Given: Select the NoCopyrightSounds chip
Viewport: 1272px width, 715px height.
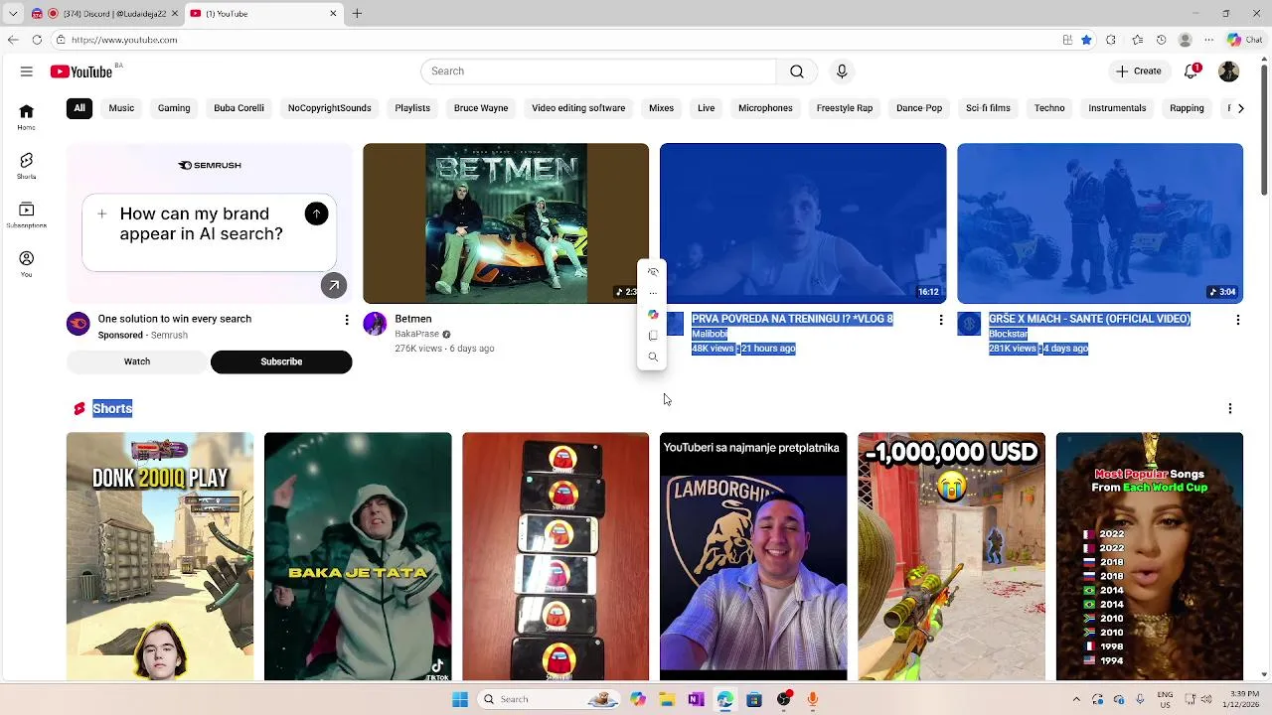Looking at the screenshot, I should click(x=329, y=108).
